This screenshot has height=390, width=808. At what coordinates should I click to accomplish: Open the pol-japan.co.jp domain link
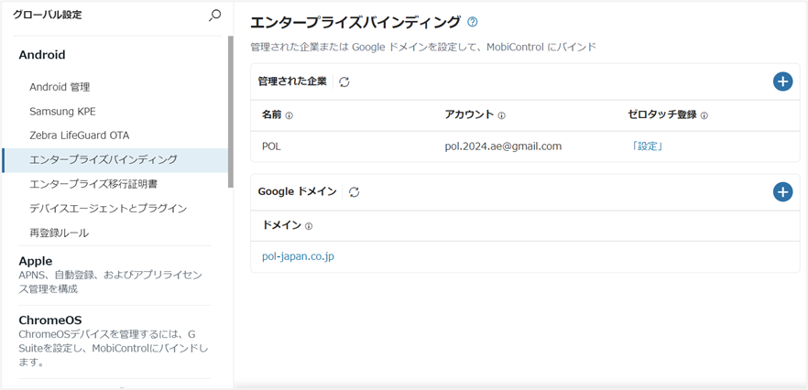(x=298, y=256)
